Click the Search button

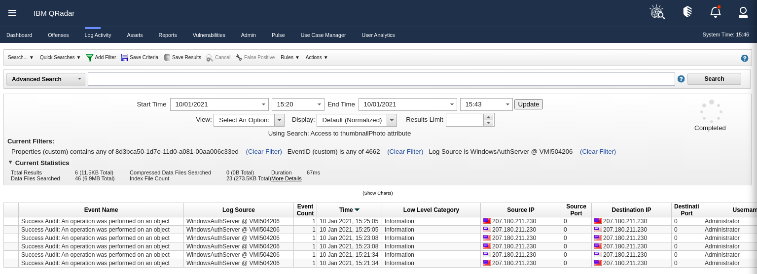(x=714, y=79)
